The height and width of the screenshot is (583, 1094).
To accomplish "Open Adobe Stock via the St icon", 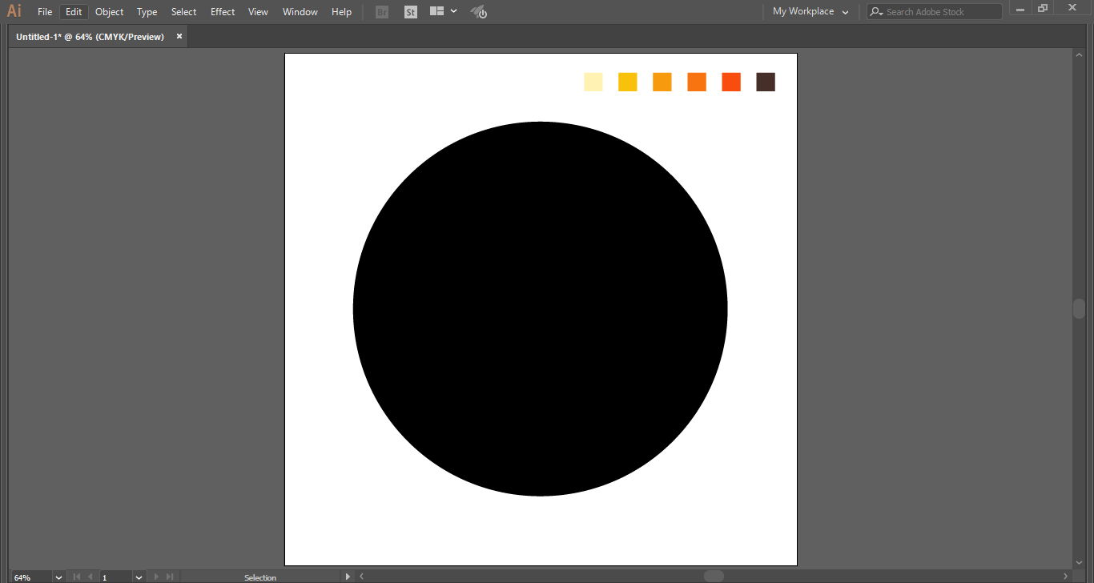I will (x=410, y=12).
